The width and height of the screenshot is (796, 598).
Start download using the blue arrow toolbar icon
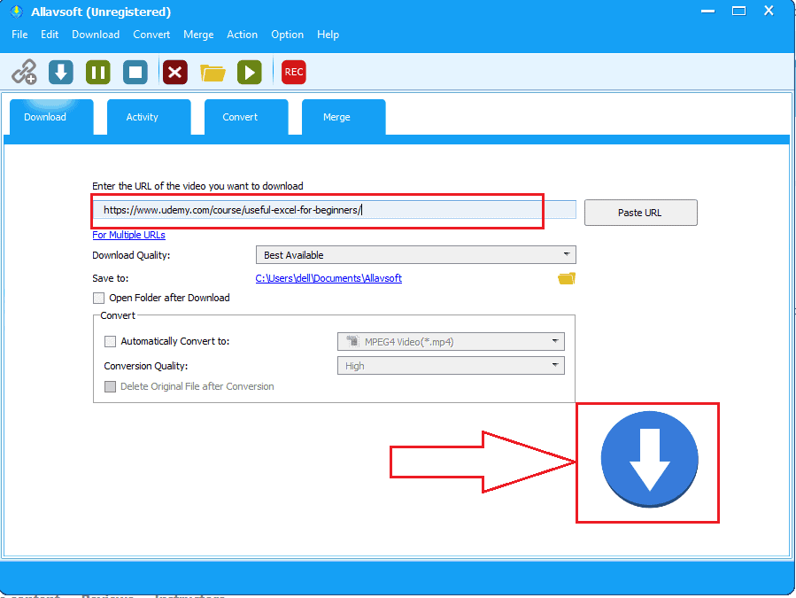pos(61,72)
